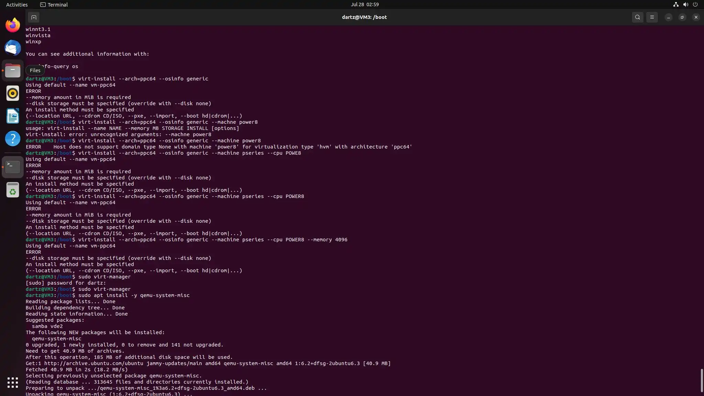Open a new terminal tab

34,17
